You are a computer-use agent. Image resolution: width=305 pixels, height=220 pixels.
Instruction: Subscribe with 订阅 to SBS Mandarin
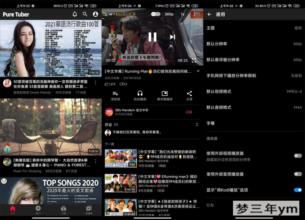(x=189, y=112)
